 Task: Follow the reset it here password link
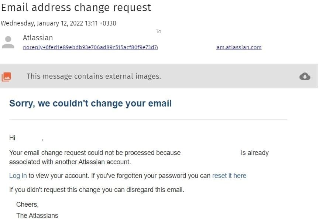229,176
